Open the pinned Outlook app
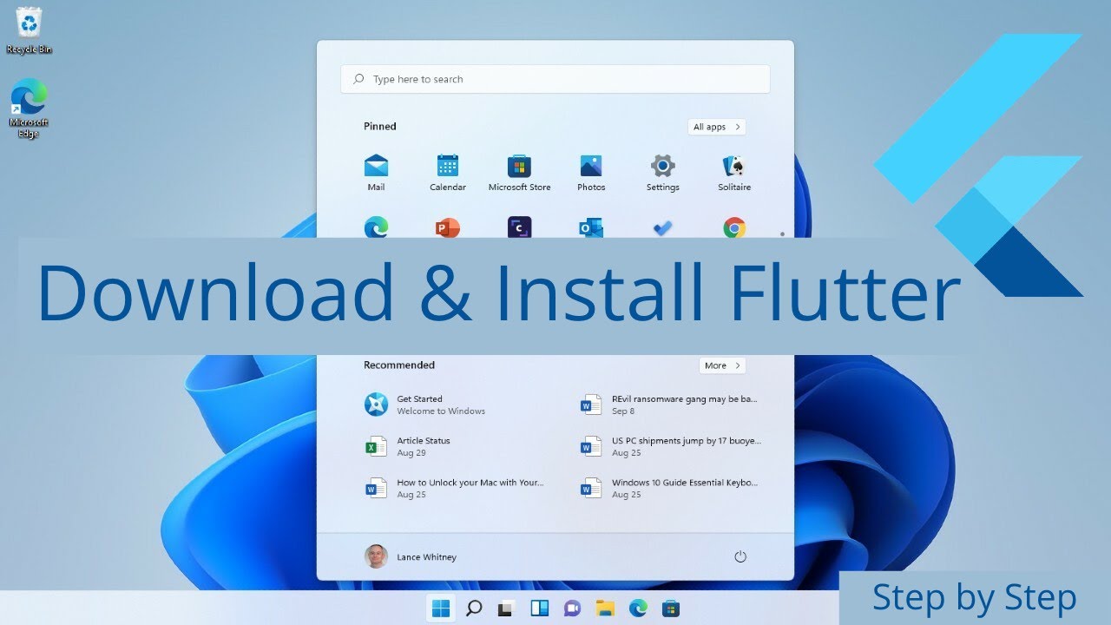The width and height of the screenshot is (1111, 625). [x=591, y=227]
